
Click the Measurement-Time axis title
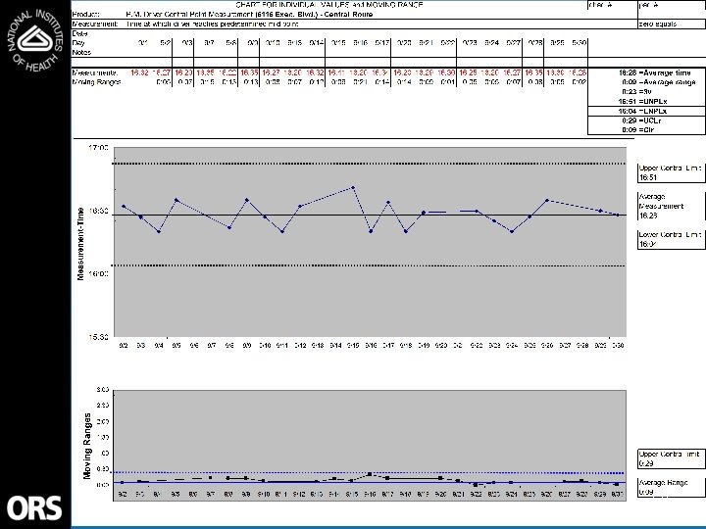(x=80, y=243)
